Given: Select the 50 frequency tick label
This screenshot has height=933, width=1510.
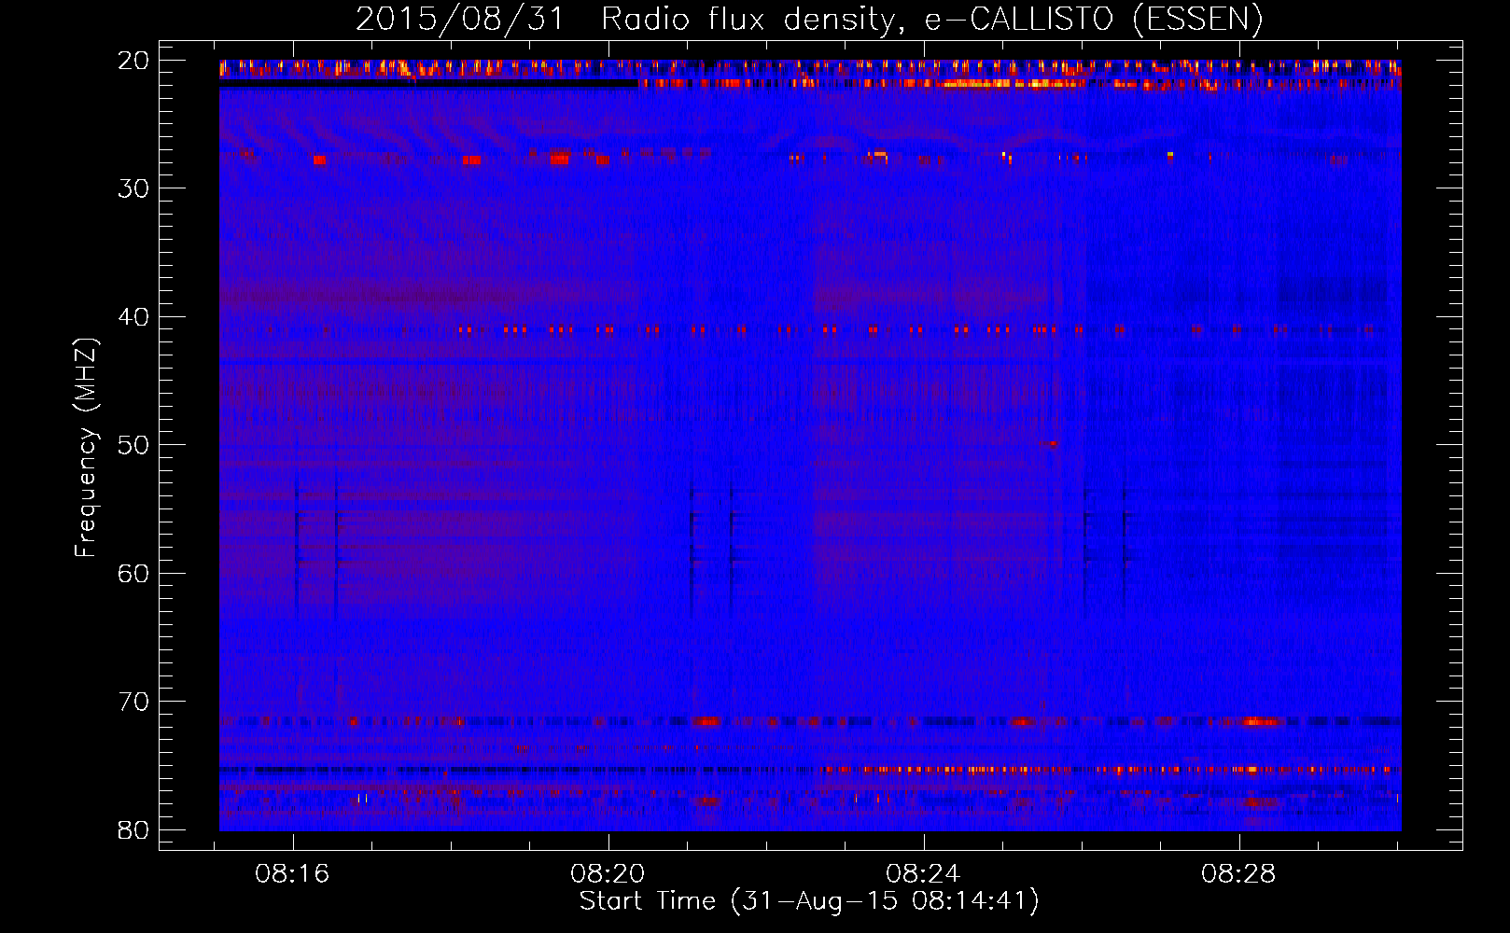Looking at the screenshot, I should coord(133,445).
